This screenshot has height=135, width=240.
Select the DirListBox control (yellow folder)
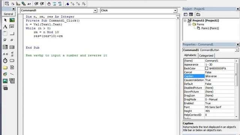tap(5, 67)
